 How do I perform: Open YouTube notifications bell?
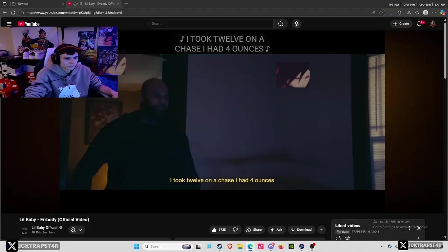[420, 24]
